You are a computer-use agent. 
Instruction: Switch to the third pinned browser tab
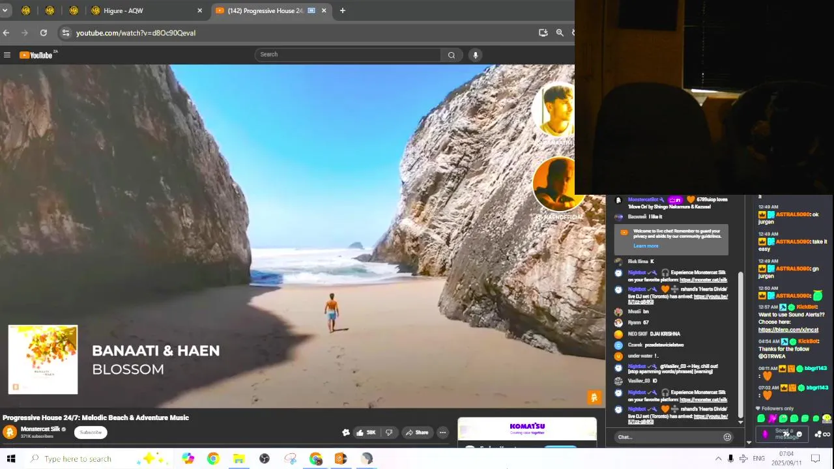[x=74, y=10]
